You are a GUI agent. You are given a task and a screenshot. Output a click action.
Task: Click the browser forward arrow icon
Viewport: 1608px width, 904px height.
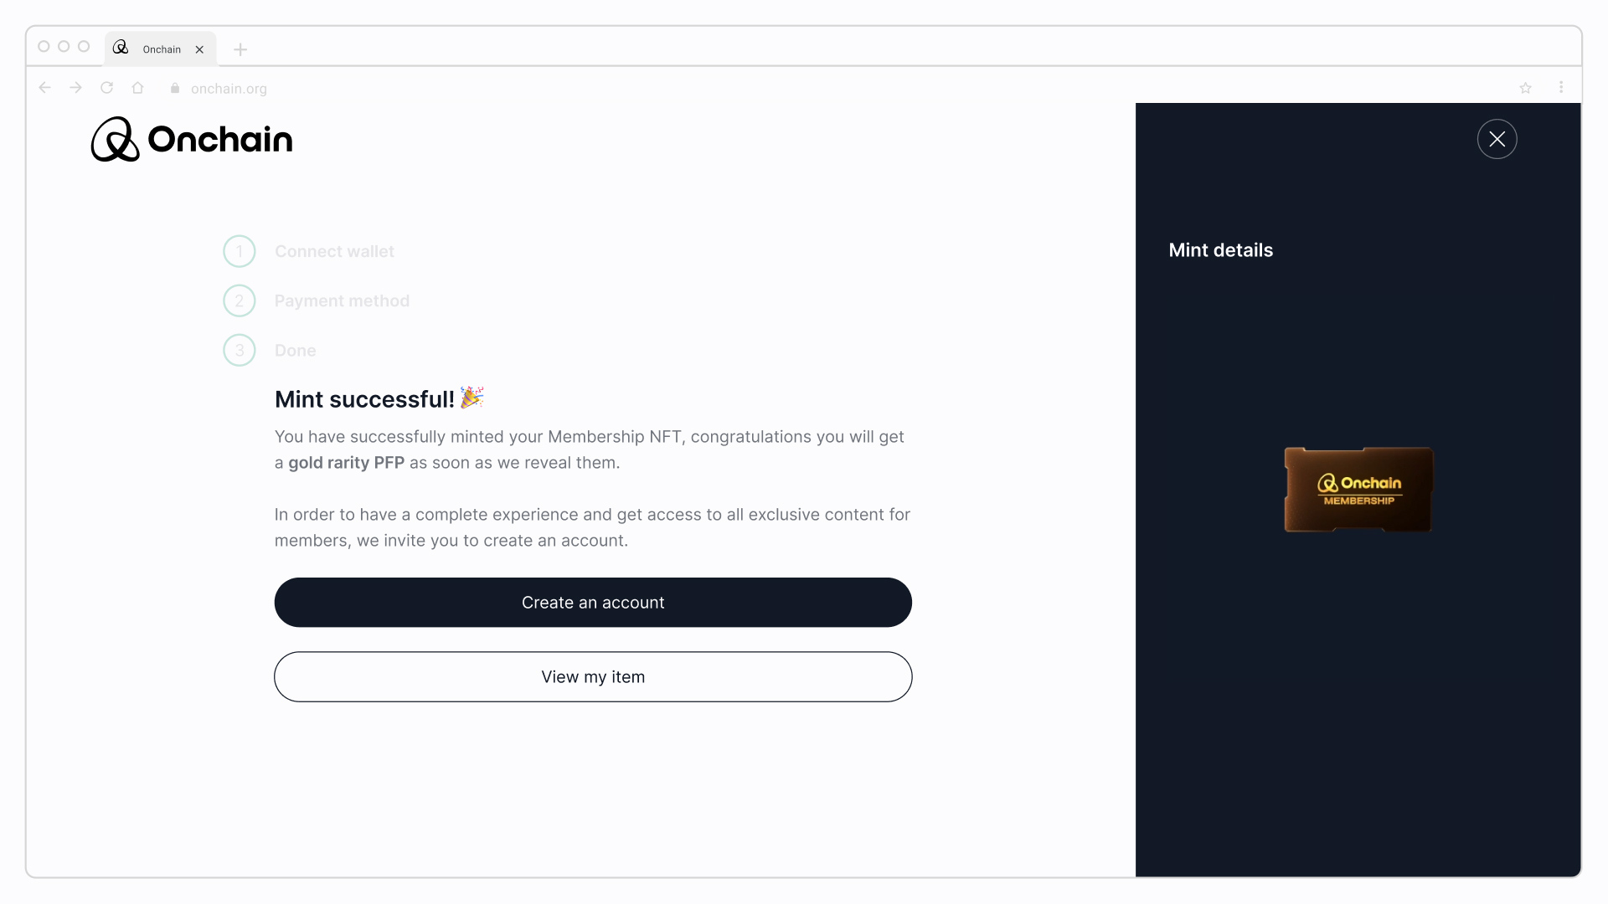[74, 88]
